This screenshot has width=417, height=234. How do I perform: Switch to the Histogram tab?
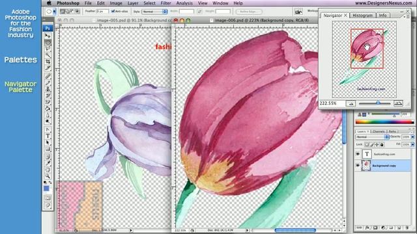[362, 16]
